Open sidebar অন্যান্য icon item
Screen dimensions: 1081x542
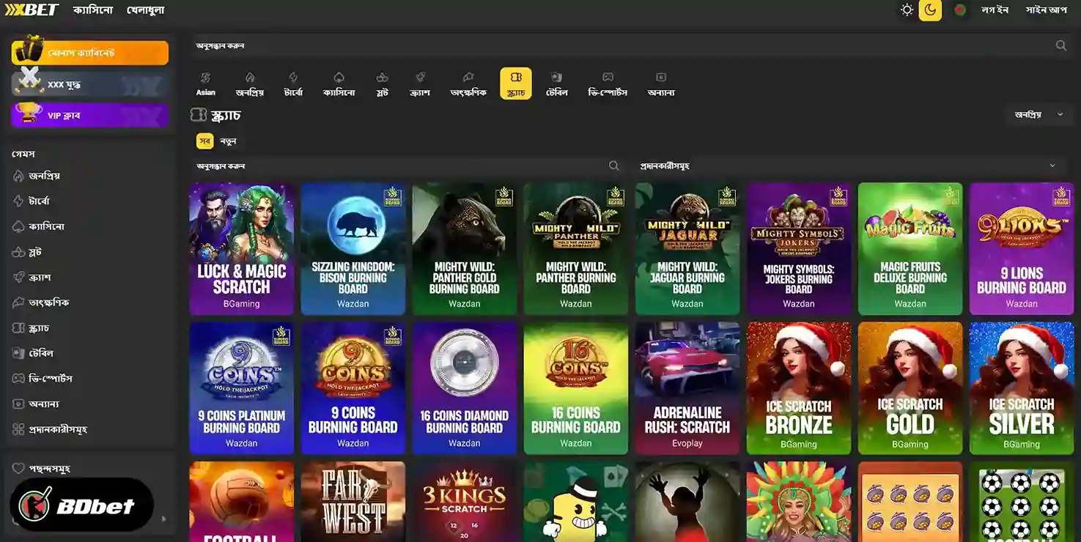tap(36, 404)
